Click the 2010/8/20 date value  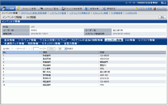tap(104, 78)
